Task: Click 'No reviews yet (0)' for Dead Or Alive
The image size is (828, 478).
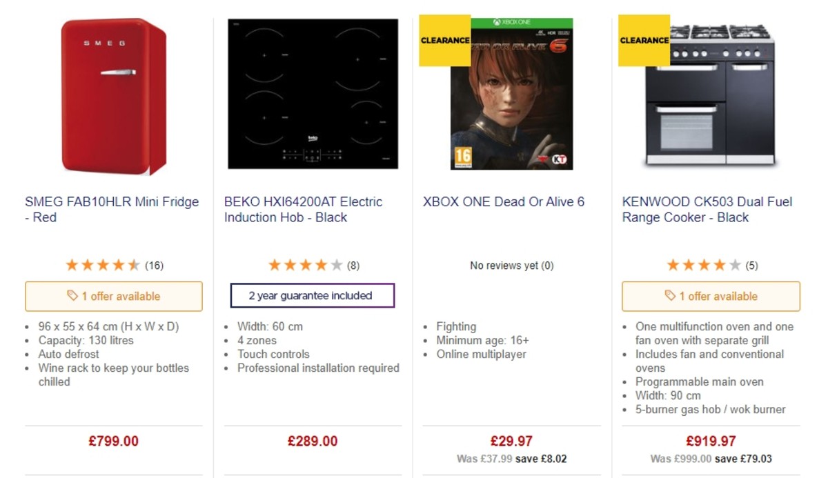Action: [x=512, y=265]
